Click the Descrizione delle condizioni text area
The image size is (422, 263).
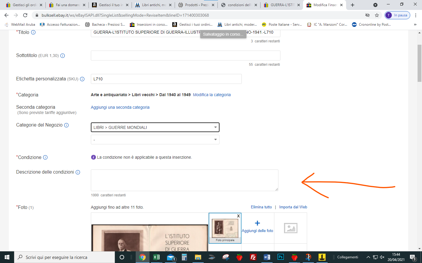[185, 180]
